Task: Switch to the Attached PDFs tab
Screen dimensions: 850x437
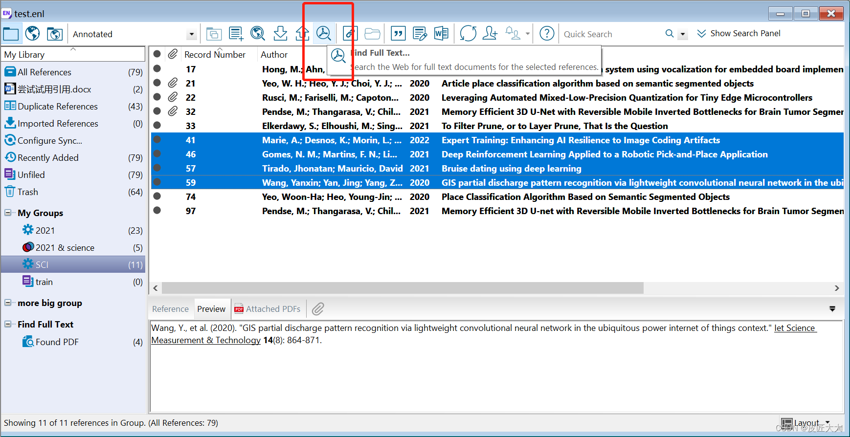Action: (x=268, y=309)
